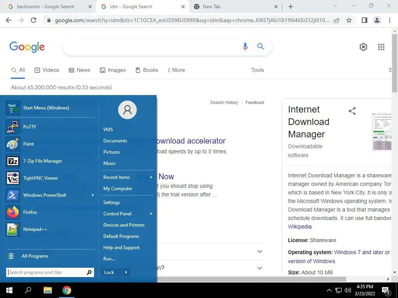
Task: Click the Windows Start button on taskbar
Action: [x=9, y=290]
